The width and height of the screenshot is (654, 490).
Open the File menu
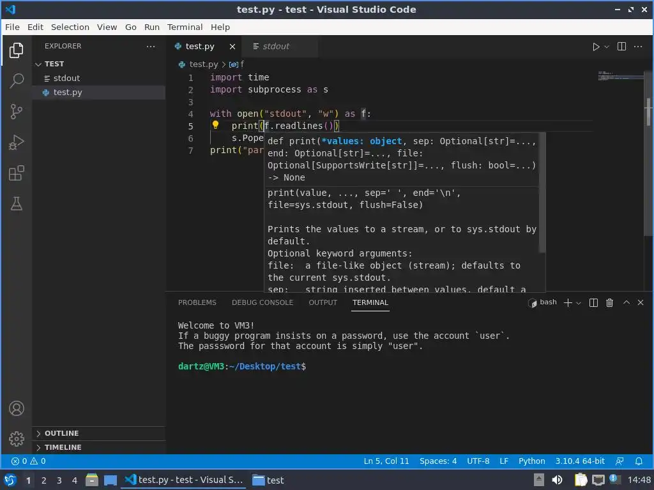tap(12, 27)
